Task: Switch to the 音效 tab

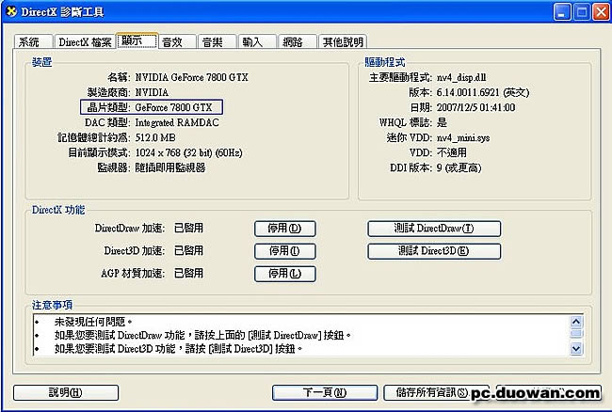Action: (x=177, y=41)
